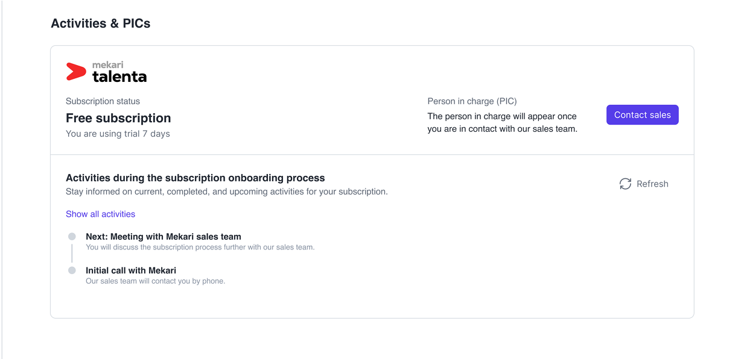Click the Next: Meeting with Mekari sales team title
The width and height of the screenshot is (741, 359).
(164, 237)
